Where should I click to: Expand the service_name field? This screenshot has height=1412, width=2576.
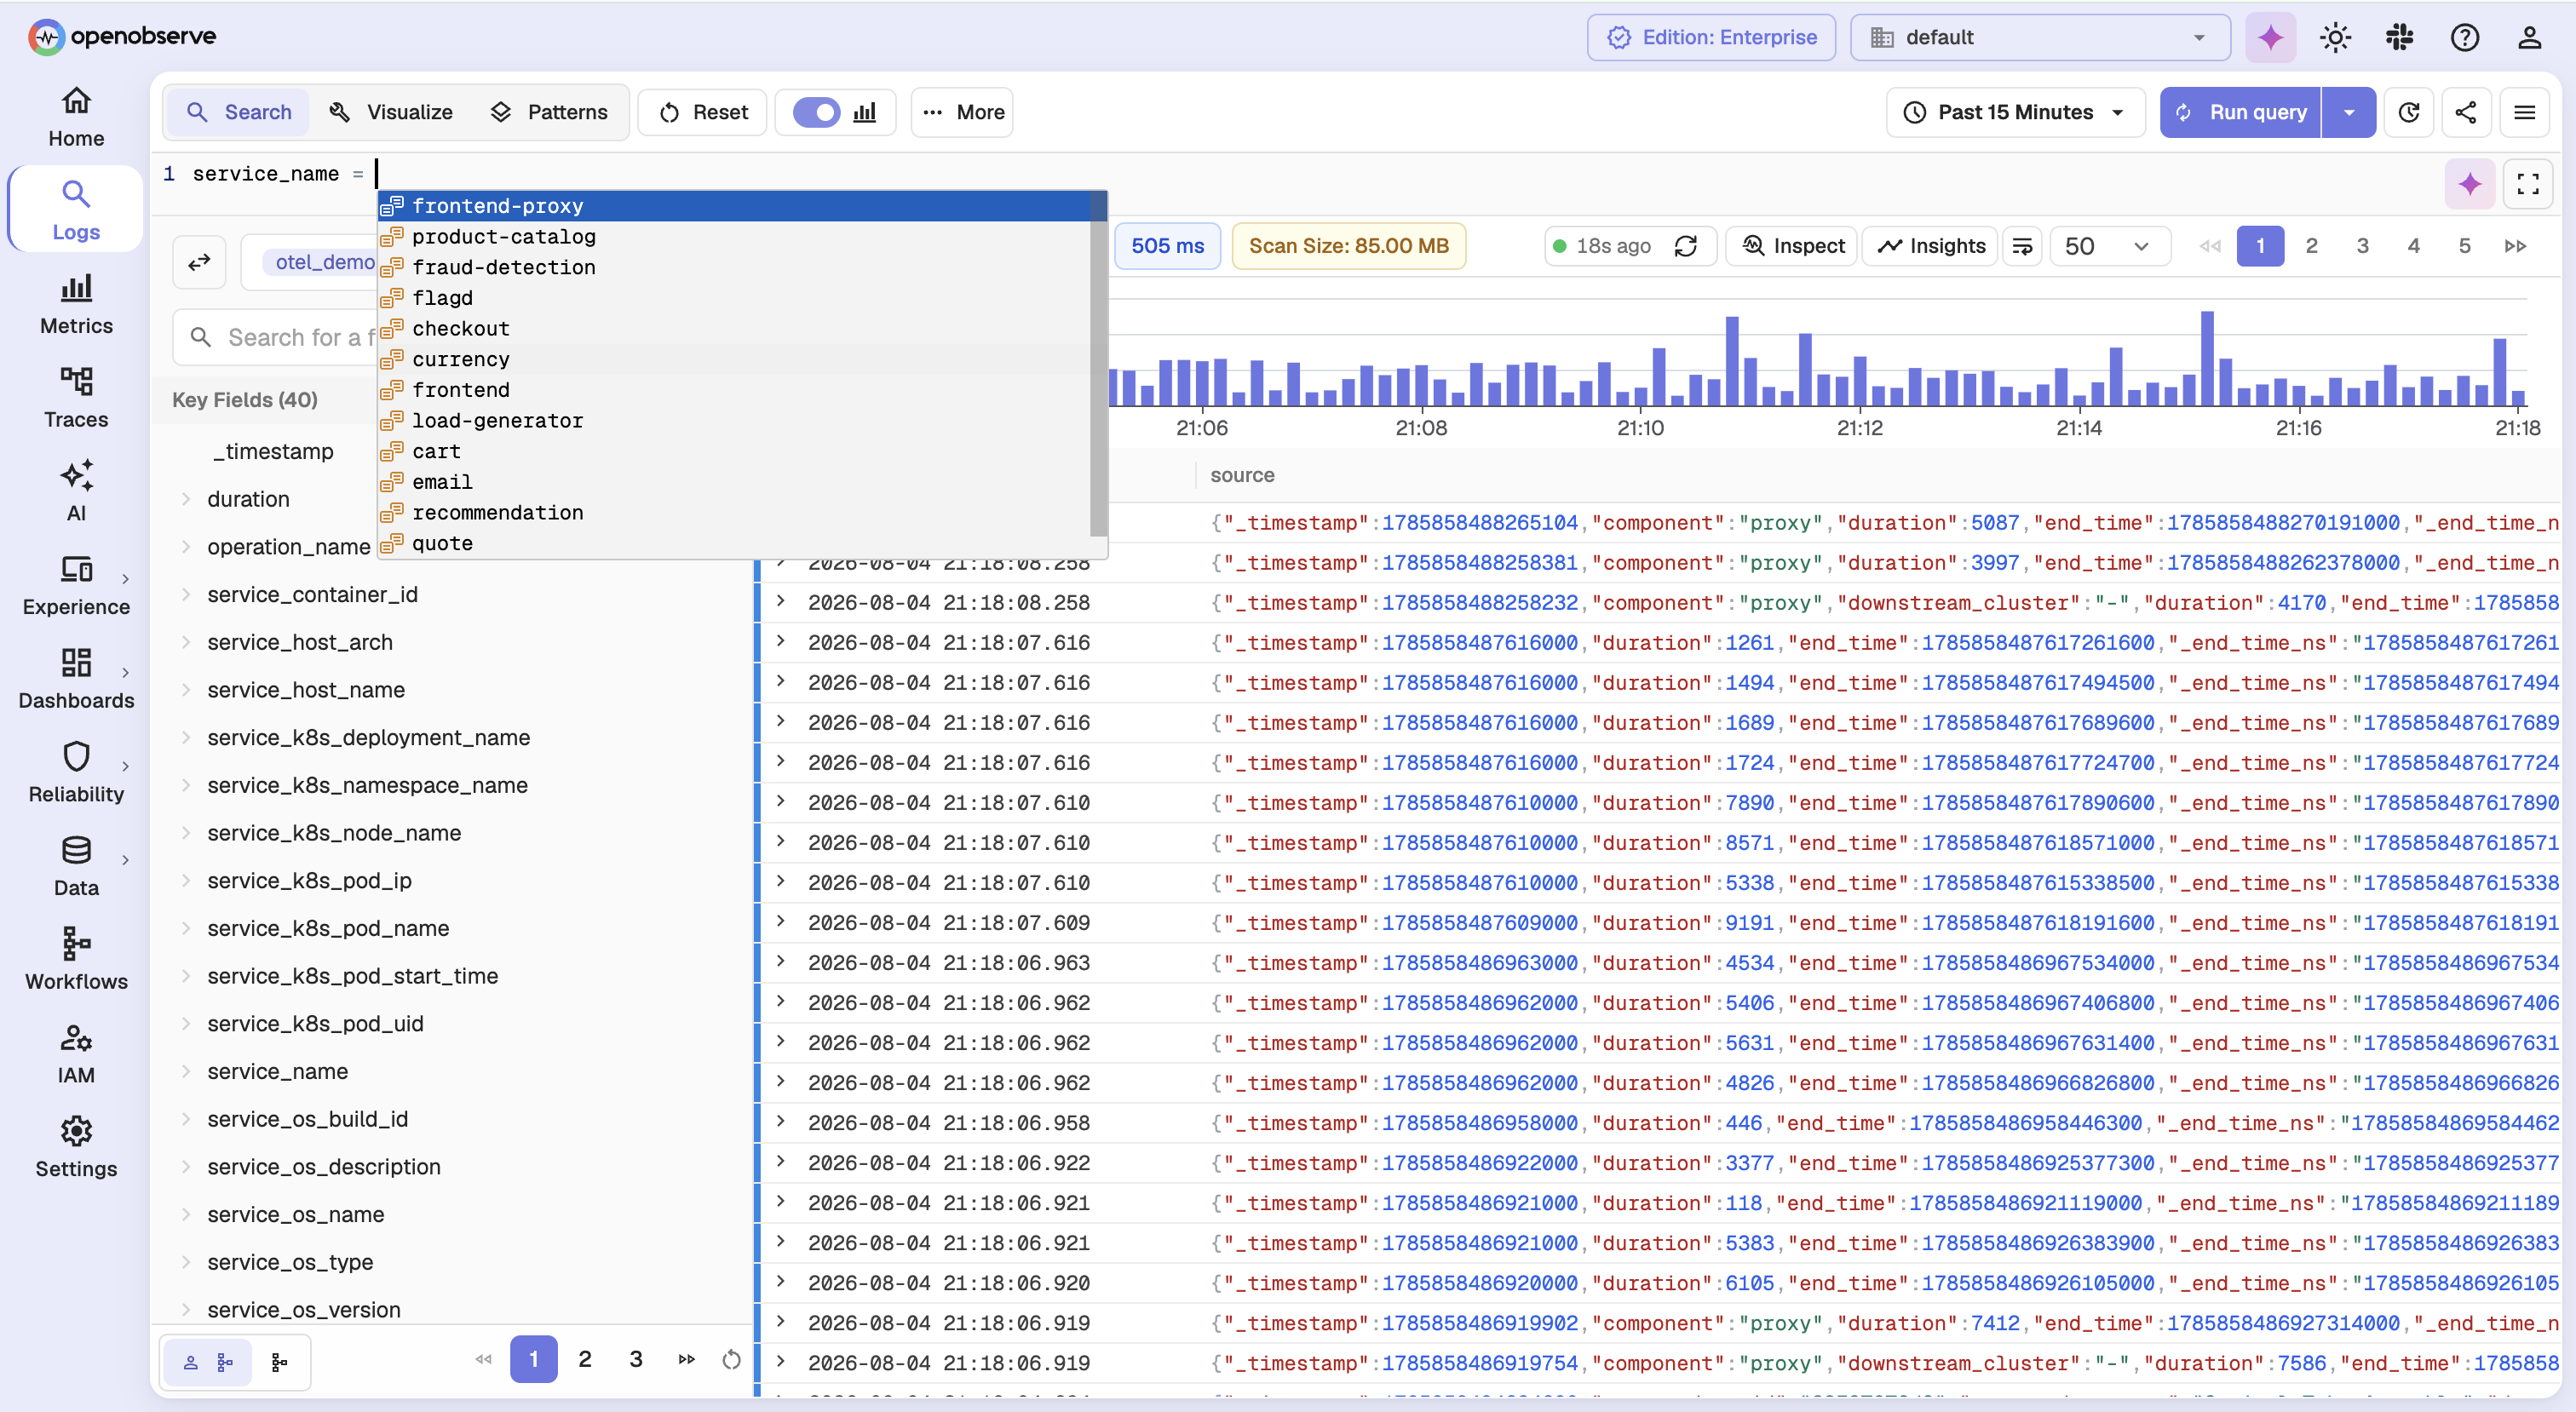click(x=185, y=1071)
